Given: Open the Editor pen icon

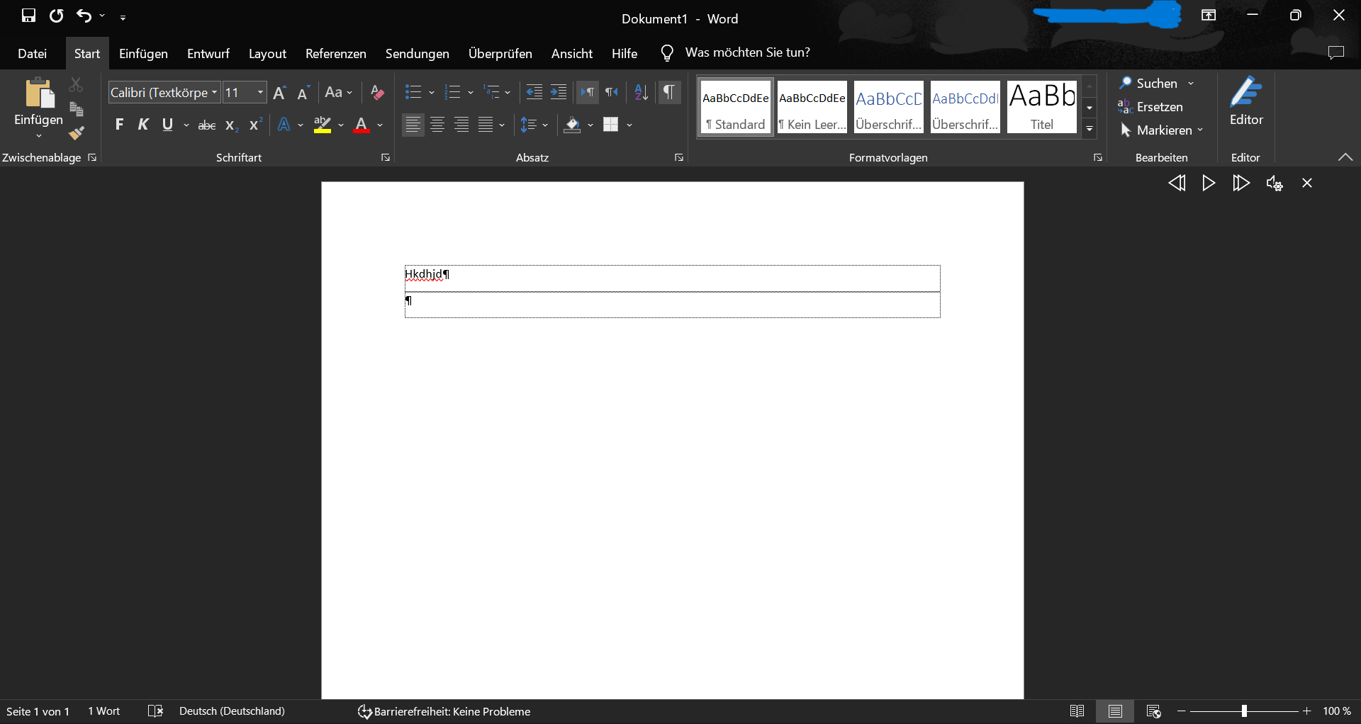Looking at the screenshot, I should click(x=1246, y=102).
